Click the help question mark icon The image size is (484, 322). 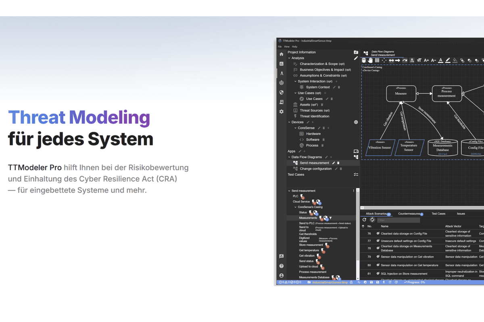[x=282, y=266]
